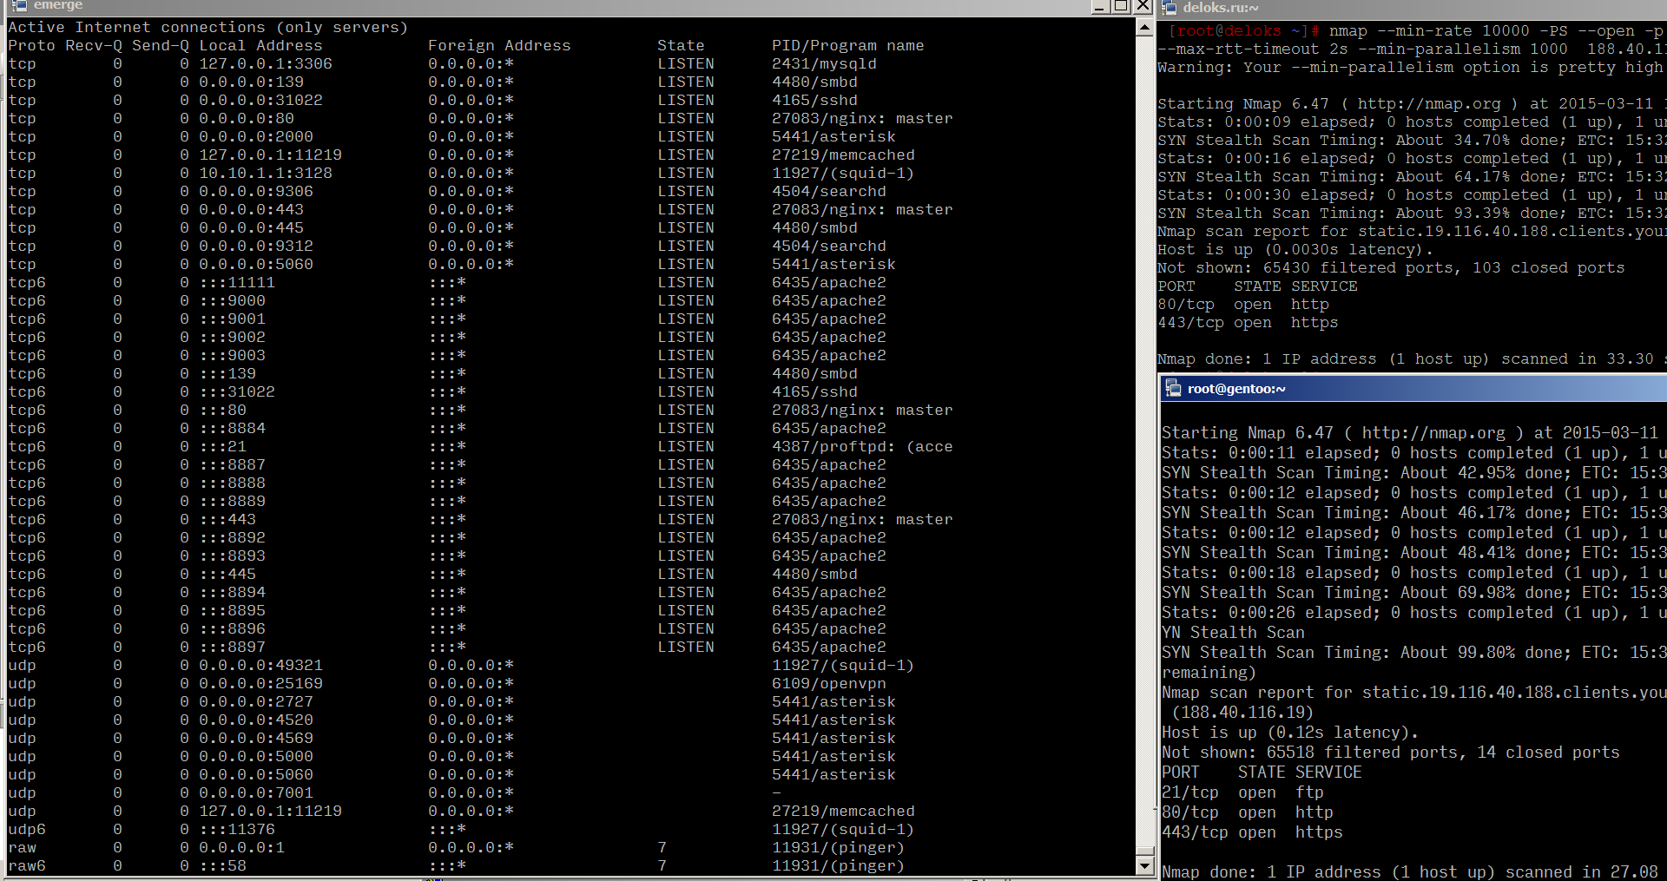Click the ':::9003' tcp6 address
Viewport: 1667px width, 881px height.
click(232, 355)
